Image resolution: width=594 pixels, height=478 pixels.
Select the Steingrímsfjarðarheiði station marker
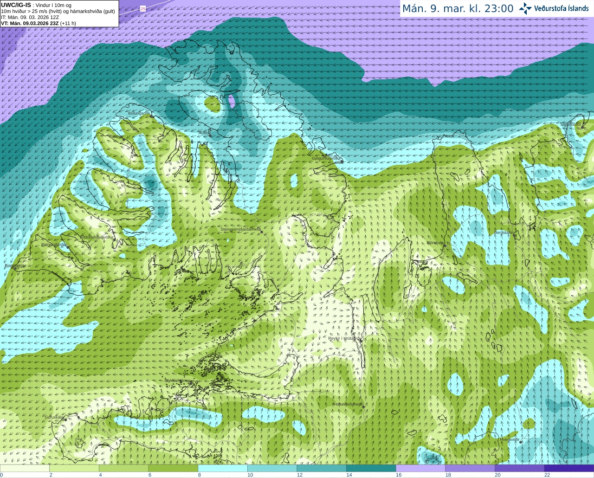click(262, 232)
